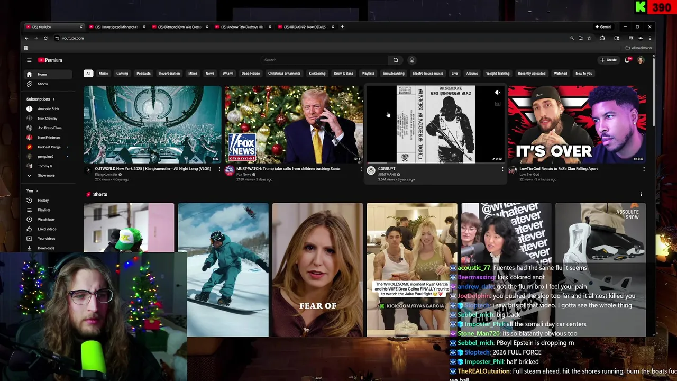Image resolution: width=677 pixels, height=381 pixels.
Task: Expand the Subscriptions section header
Action: [41, 99]
